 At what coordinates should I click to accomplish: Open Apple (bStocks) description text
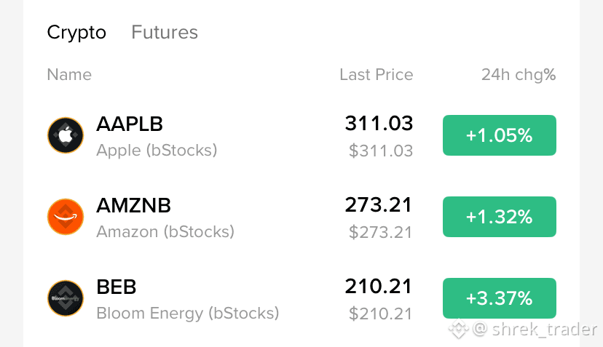pos(157,151)
